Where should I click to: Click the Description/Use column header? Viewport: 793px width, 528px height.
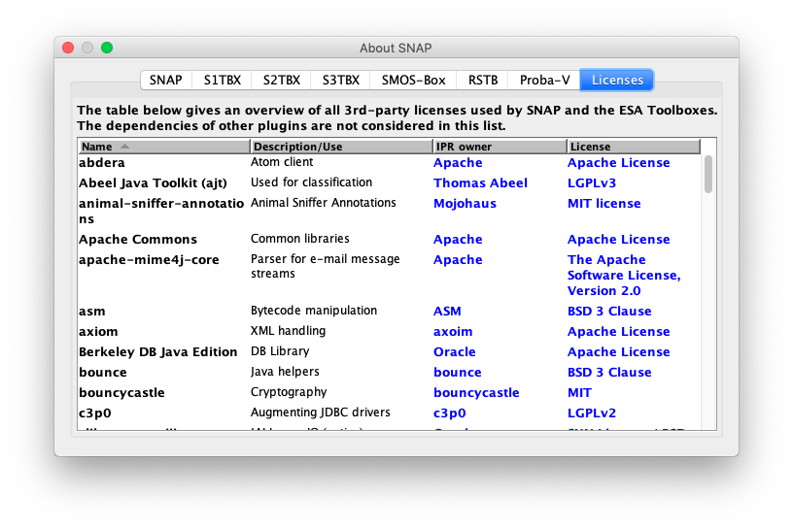click(x=342, y=147)
